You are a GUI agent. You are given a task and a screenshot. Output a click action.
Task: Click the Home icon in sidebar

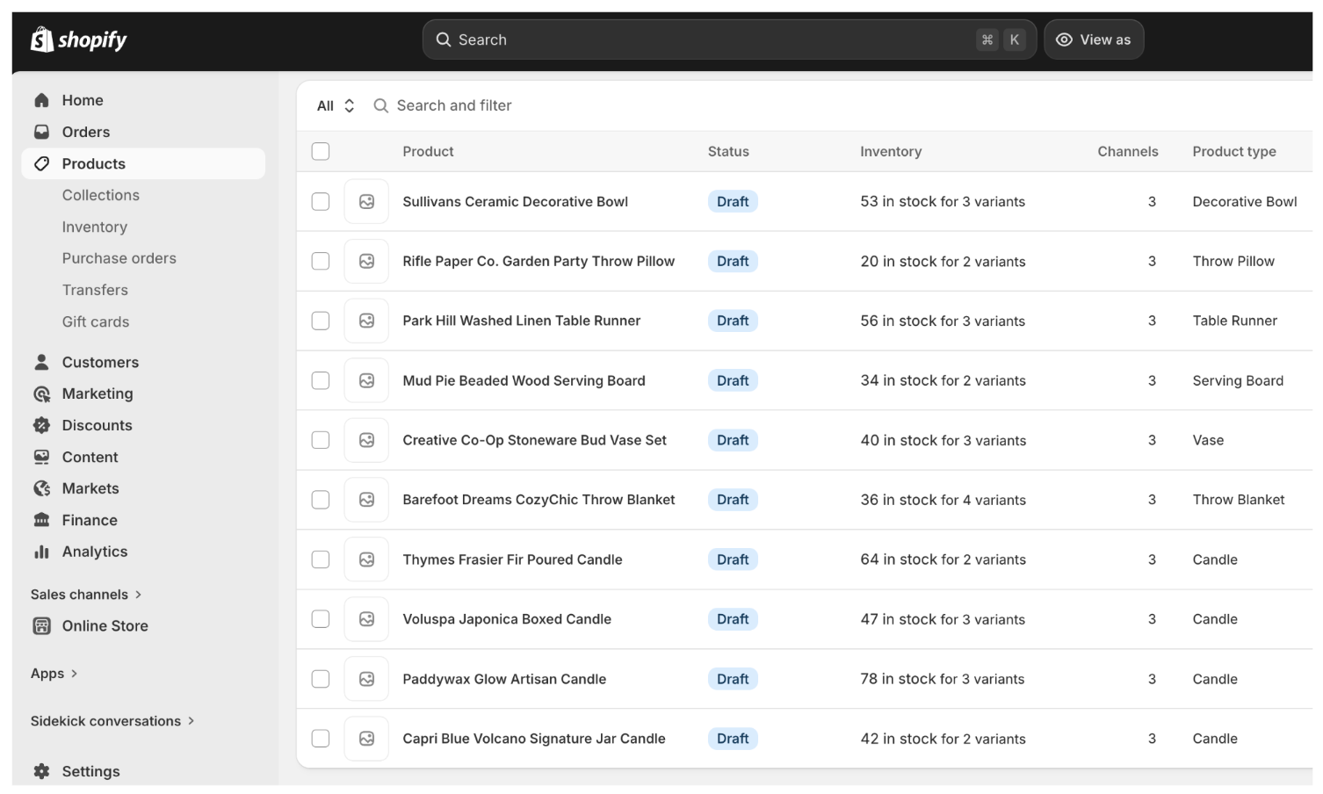(41, 100)
